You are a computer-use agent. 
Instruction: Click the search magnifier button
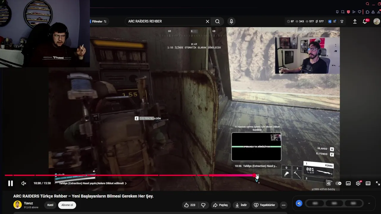218,21
